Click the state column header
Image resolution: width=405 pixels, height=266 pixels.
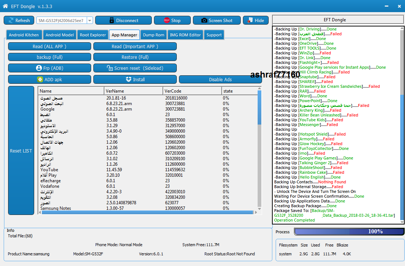pos(240,91)
